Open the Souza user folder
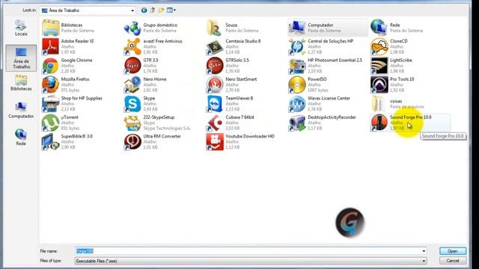479x269 pixels. tap(233, 28)
